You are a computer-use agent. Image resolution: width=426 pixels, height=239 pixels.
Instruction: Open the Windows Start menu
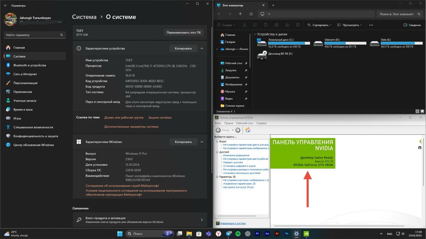tap(120, 234)
